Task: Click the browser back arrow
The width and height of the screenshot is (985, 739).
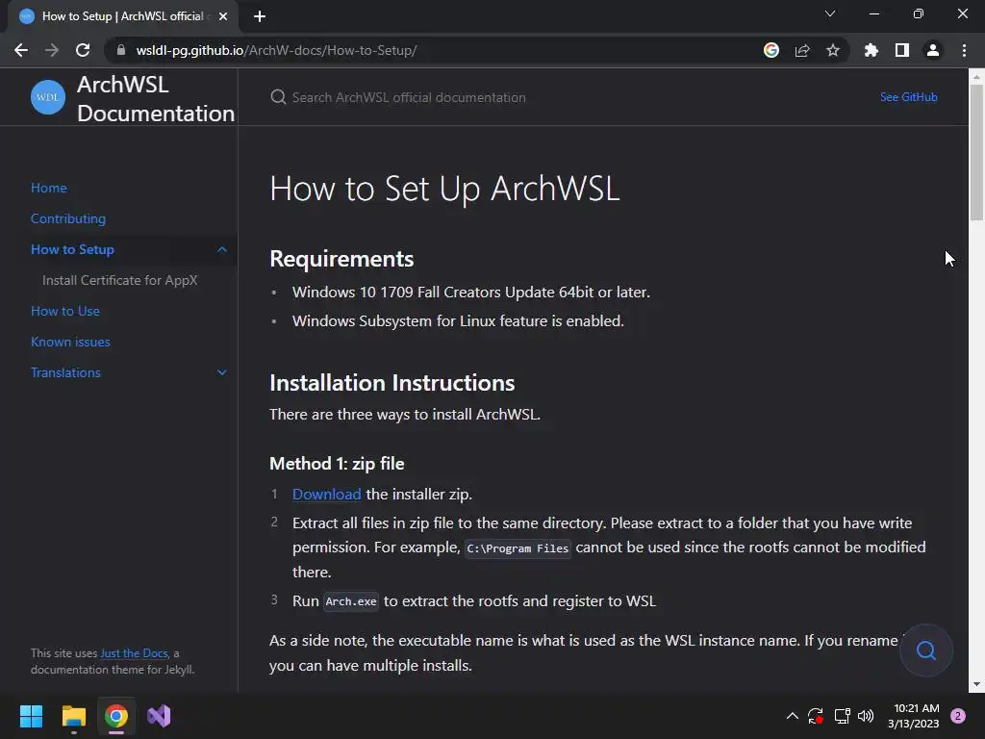Action: click(x=21, y=50)
